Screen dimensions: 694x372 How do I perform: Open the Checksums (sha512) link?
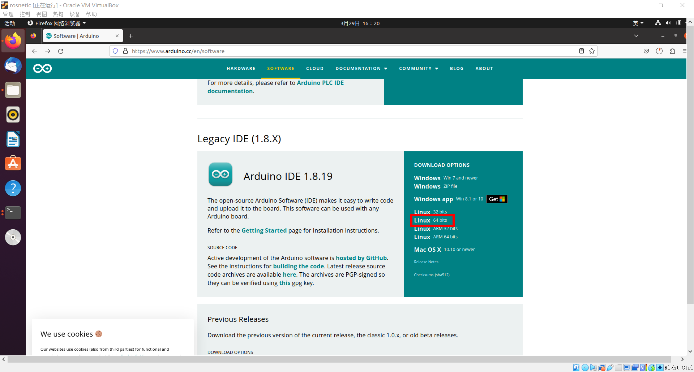click(432, 275)
